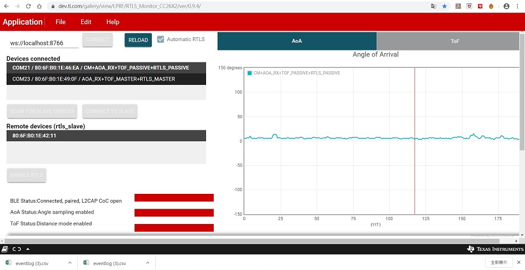Open the Chrome three-dot menu
The width and height of the screenshot is (525, 270).
pyautogui.click(x=518, y=6)
